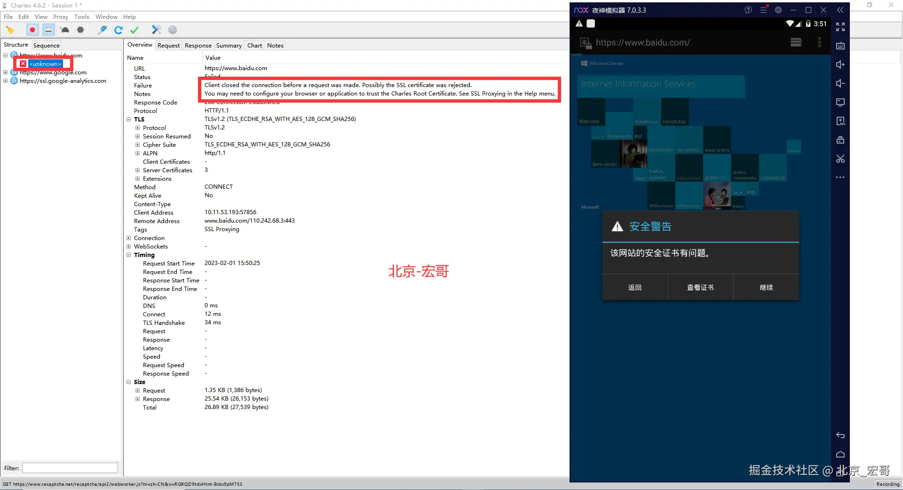Increase volume with Nox volume-up icon

(840, 64)
